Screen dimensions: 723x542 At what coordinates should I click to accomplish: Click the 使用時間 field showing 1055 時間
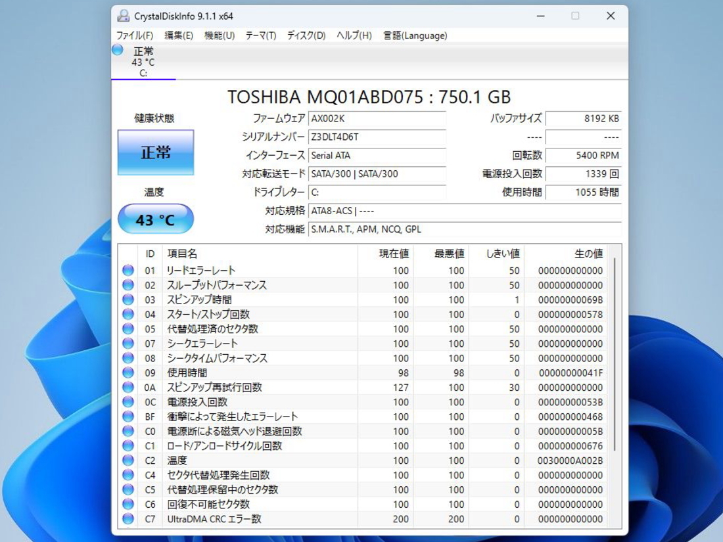pos(584,192)
